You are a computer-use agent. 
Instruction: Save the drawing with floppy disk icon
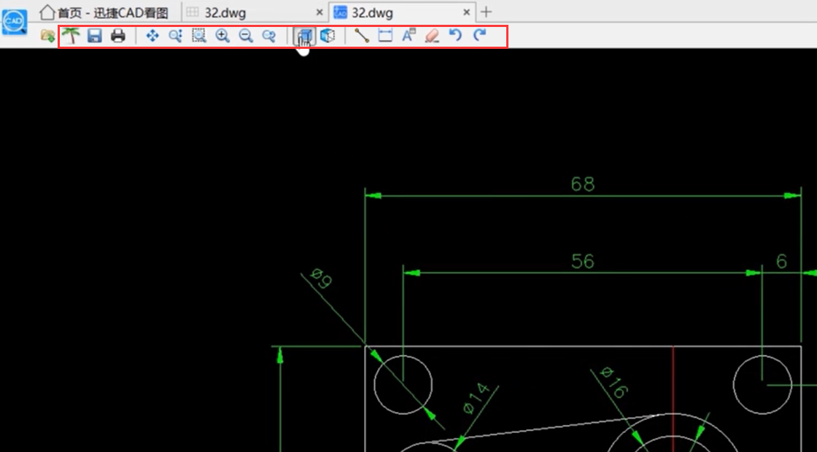(x=94, y=36)
